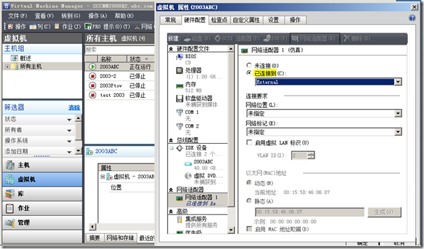Open the 查看 menu

click(x=44, y=16)
